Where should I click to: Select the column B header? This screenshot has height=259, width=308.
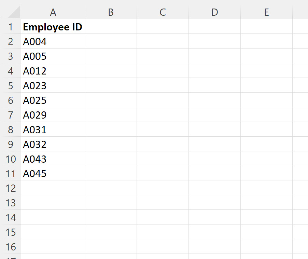[x=111, y=12]
